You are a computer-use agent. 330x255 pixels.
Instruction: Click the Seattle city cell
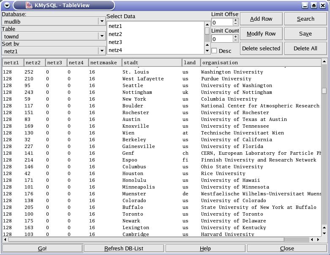coord(133,85)
